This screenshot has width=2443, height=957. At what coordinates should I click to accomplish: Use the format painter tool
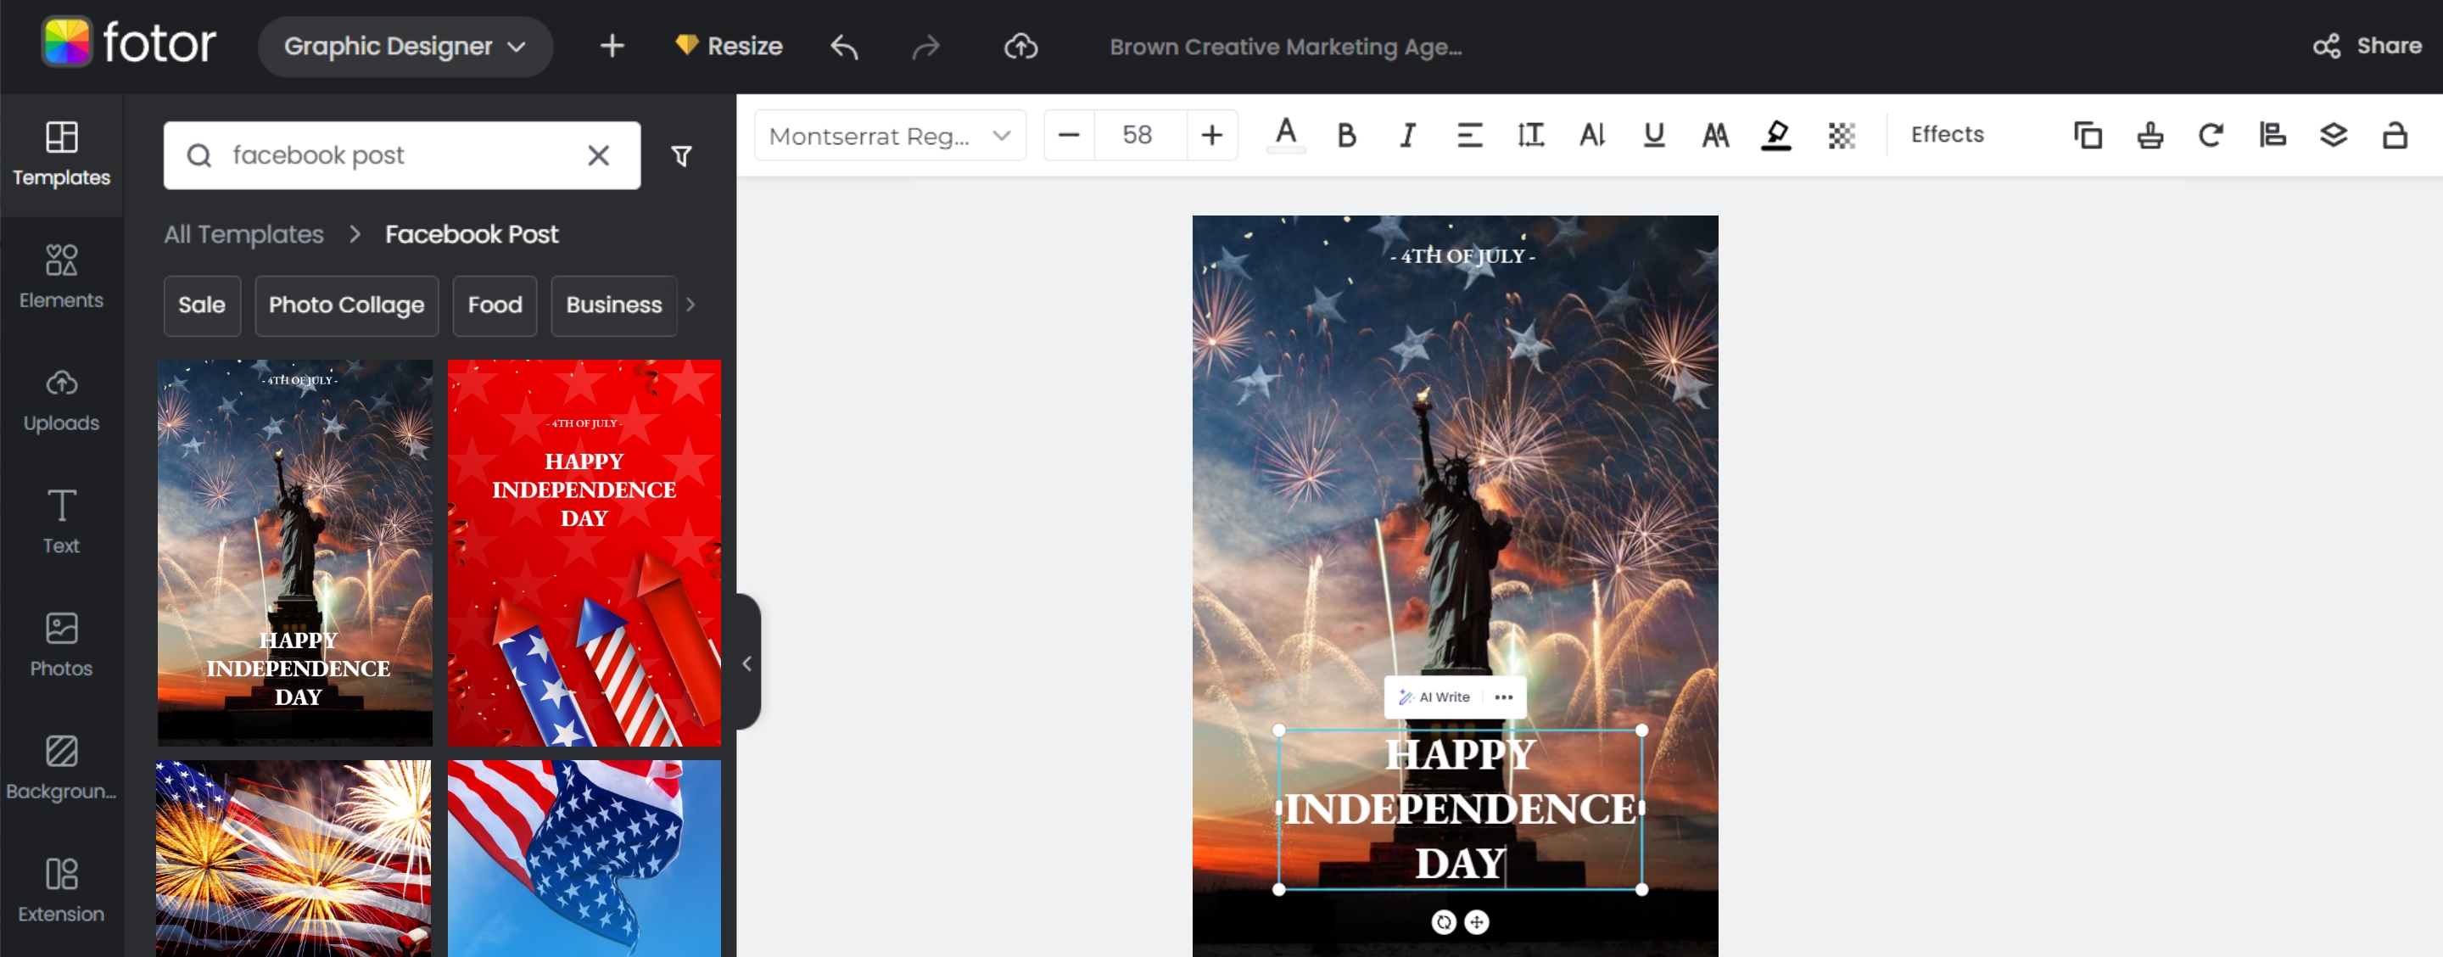click(x=2149, y=135)
